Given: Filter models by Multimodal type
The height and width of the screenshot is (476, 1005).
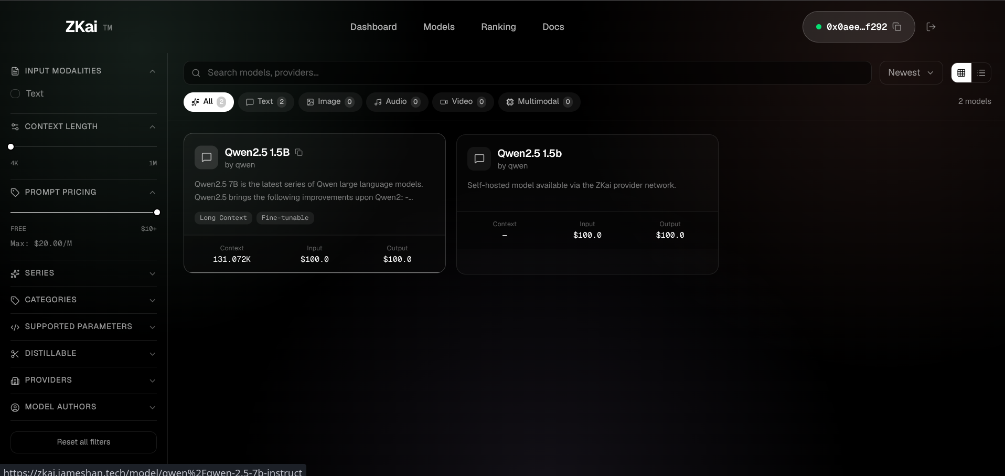Looking at the screenshot, I should [x=539, y=102].
